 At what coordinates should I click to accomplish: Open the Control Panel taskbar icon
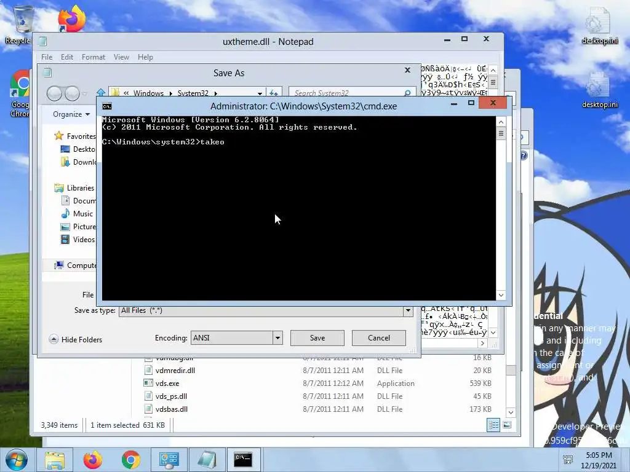(169, 460)
